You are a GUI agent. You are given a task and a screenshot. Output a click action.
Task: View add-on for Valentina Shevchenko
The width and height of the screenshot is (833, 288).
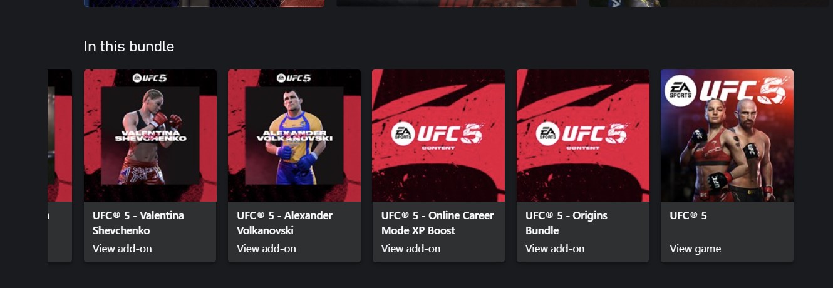pos(122,249)
